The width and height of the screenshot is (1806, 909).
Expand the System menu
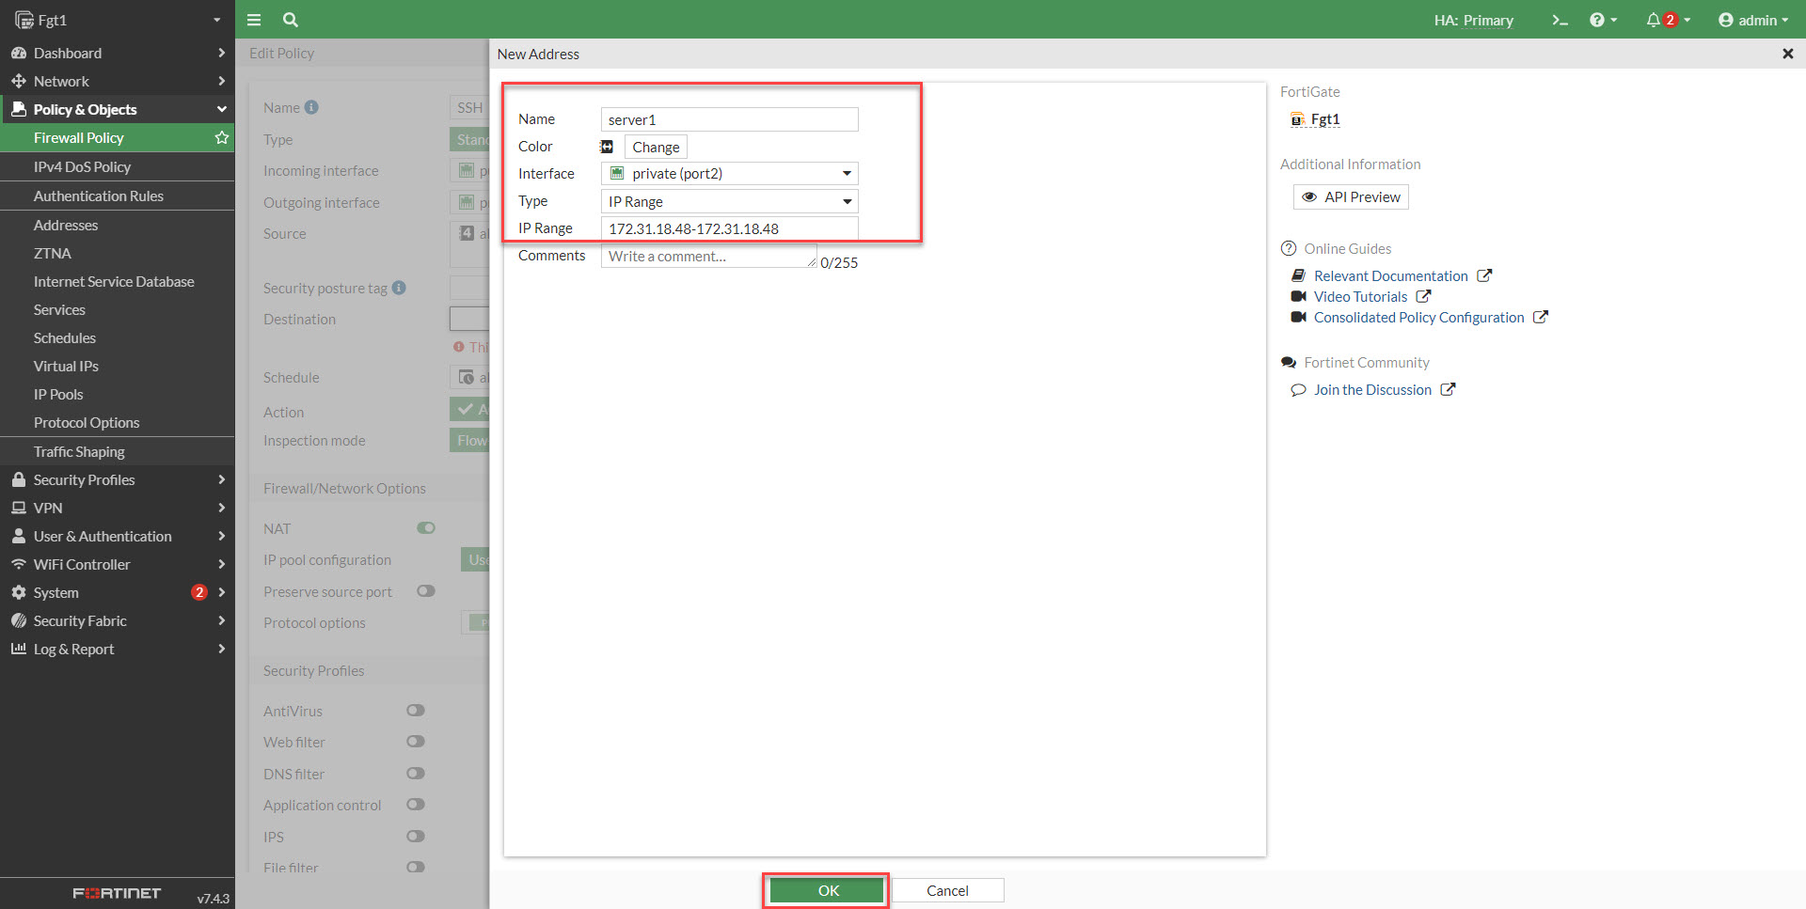tap(118, 592)
